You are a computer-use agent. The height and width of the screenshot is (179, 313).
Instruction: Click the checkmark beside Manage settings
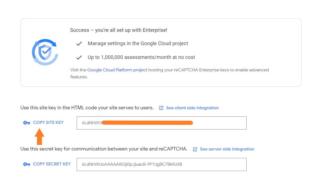click(x=79, y=43)
